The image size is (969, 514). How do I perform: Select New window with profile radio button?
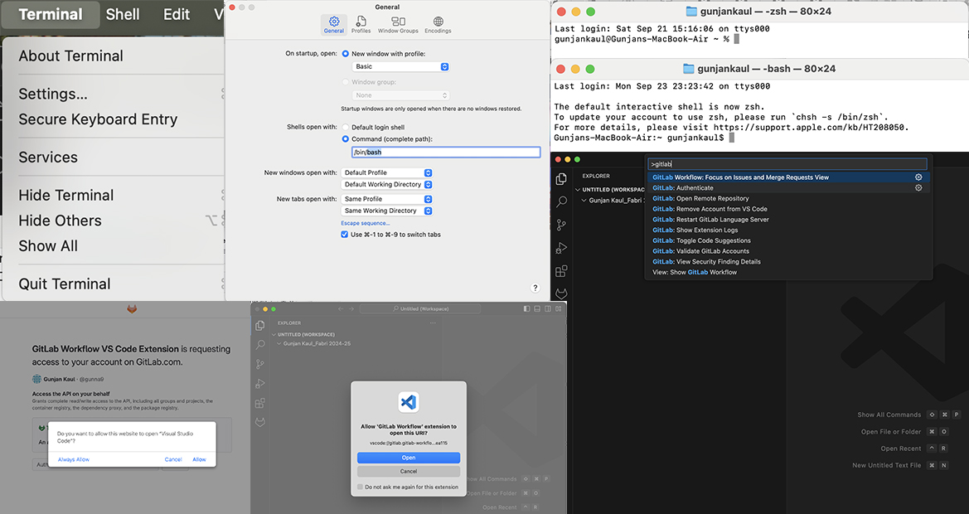(x=346, y=54)
